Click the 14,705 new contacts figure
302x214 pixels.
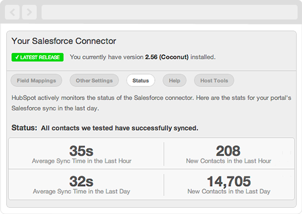(x=229, y=181)
